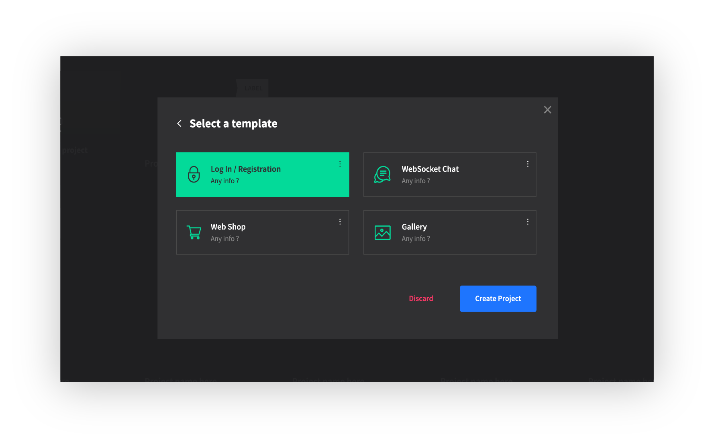Open the three-dot menu on WebSocket Chat
714x446 pixels.
coord(528,164)
